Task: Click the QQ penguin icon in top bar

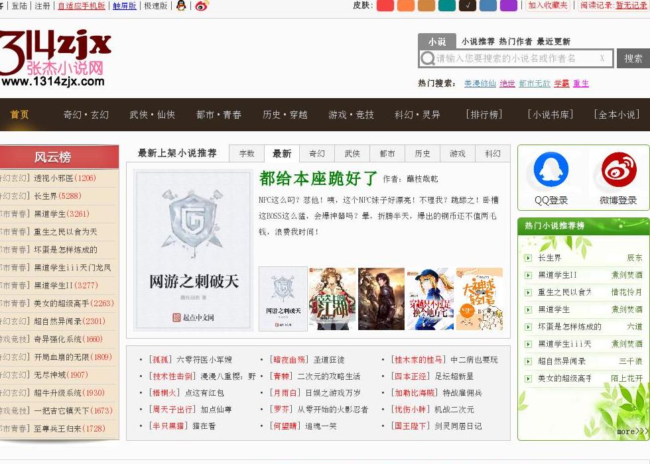Action: [181, 5]
